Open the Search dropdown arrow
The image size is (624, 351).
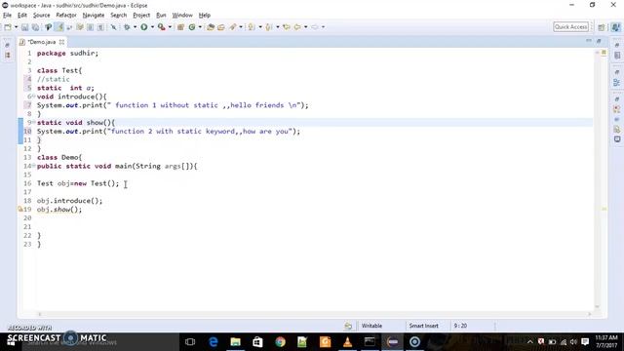point(241,27)
